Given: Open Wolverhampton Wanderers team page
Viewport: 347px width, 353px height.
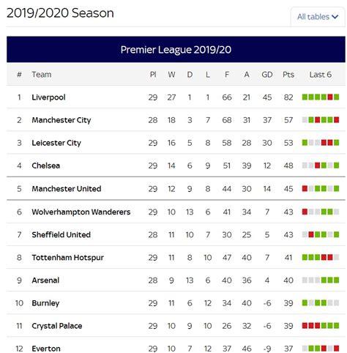Looking at the screenshot, I should coord(81,212).
